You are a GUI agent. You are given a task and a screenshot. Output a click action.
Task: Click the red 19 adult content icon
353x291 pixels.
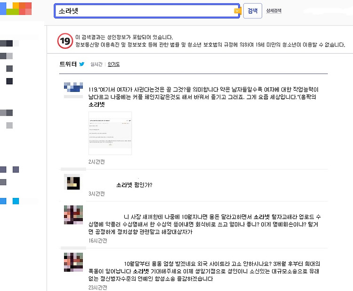click(x=65, y=41)
